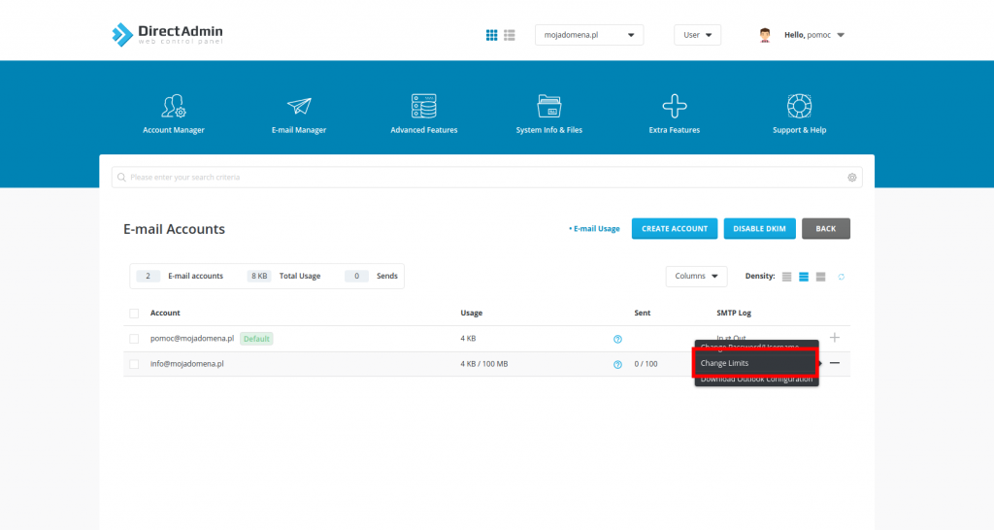Open Extra Features plus icon
This screenshot has height=530, width=994.
pyautogui.click(x=674, y=106)
